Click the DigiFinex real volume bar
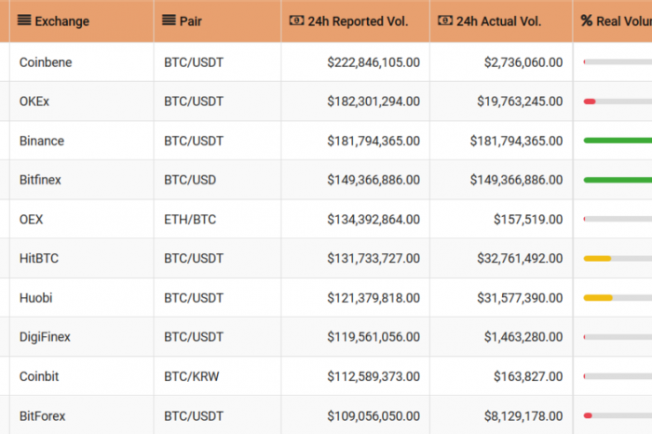 click(x=618, y=337)
